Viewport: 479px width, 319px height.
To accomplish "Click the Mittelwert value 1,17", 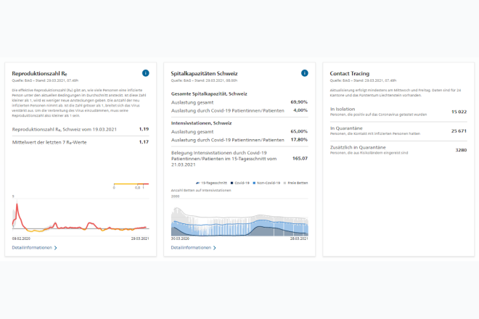I will (x=144, y=142).
